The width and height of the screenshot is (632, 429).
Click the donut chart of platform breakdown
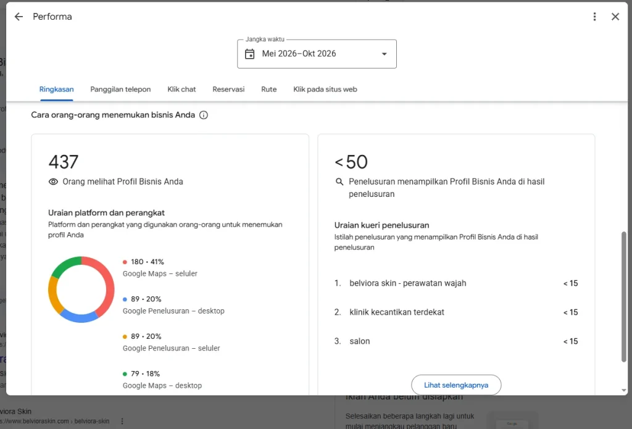pyautogui.click(x=81, y=289)
